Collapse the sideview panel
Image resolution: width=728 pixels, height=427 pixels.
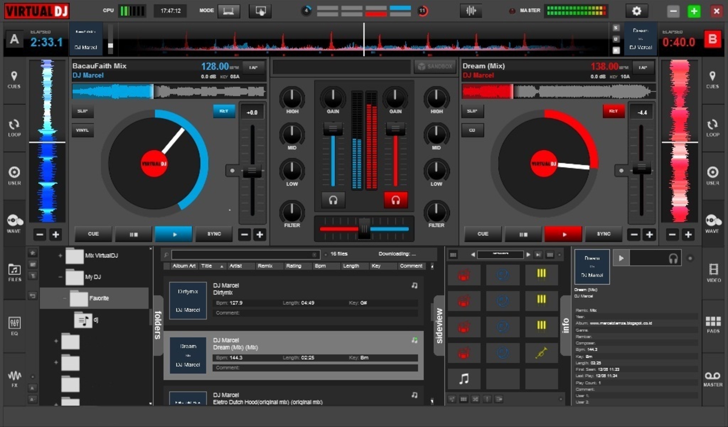pos(439,325)
